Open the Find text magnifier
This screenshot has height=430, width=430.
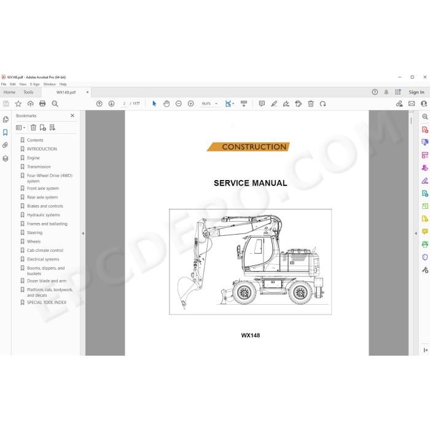pyautogui.click(x=55, y=104)
